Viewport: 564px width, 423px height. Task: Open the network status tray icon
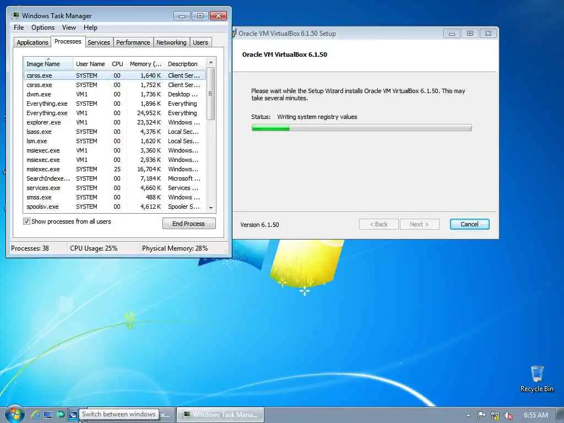(495, 415)
